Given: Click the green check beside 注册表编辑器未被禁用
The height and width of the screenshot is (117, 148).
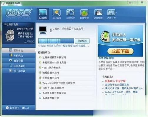Looking at the screenshot, I should [x=40, y=57].
